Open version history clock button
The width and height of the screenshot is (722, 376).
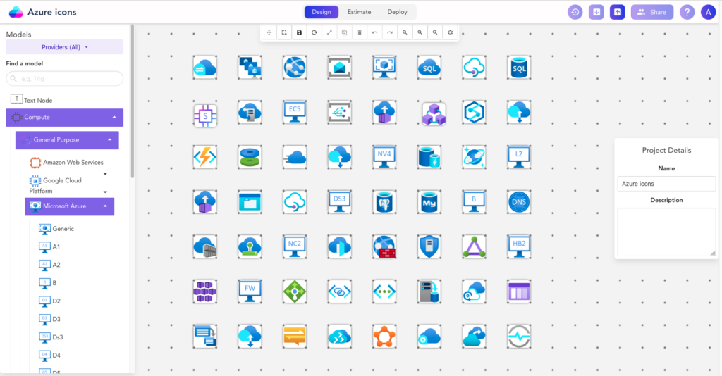575,12
